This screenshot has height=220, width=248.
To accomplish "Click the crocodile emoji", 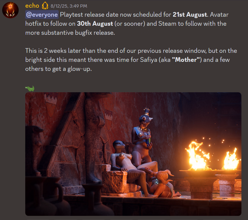I will 30,88.
